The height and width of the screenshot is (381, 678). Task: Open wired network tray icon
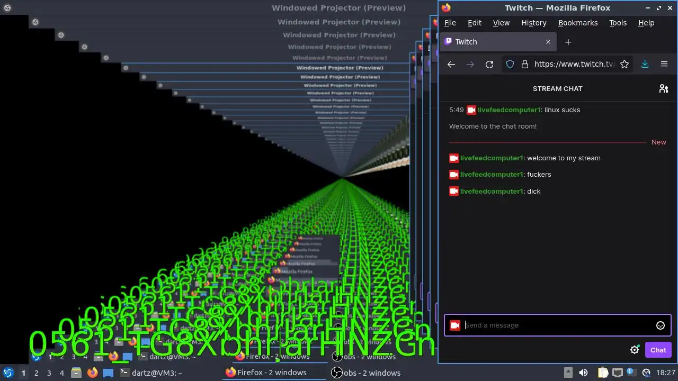click(617, 373)
